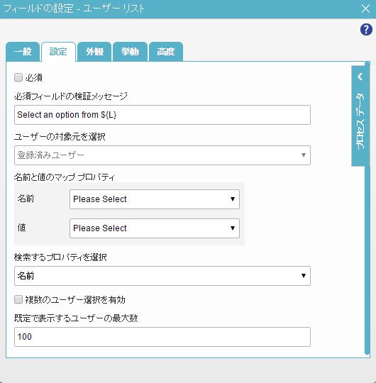
Task: Open the 値 map property dropdown
Action: 155,228
